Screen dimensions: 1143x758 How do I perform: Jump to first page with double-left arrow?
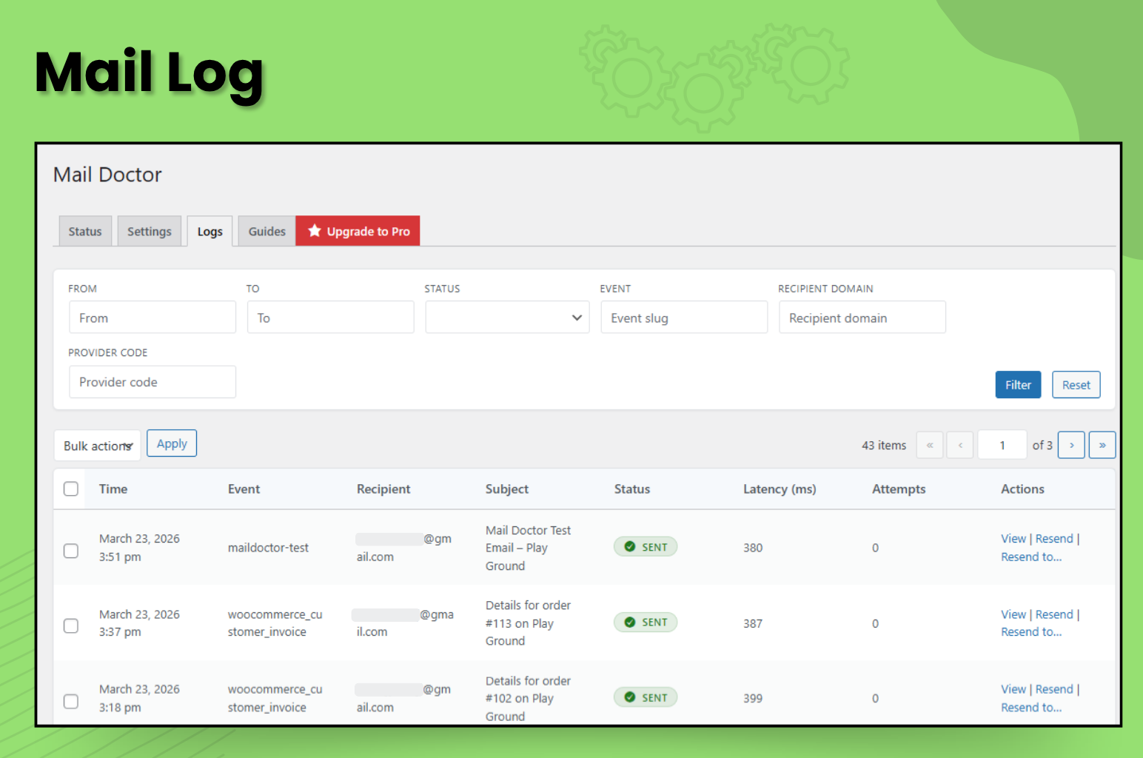[930, 445]
